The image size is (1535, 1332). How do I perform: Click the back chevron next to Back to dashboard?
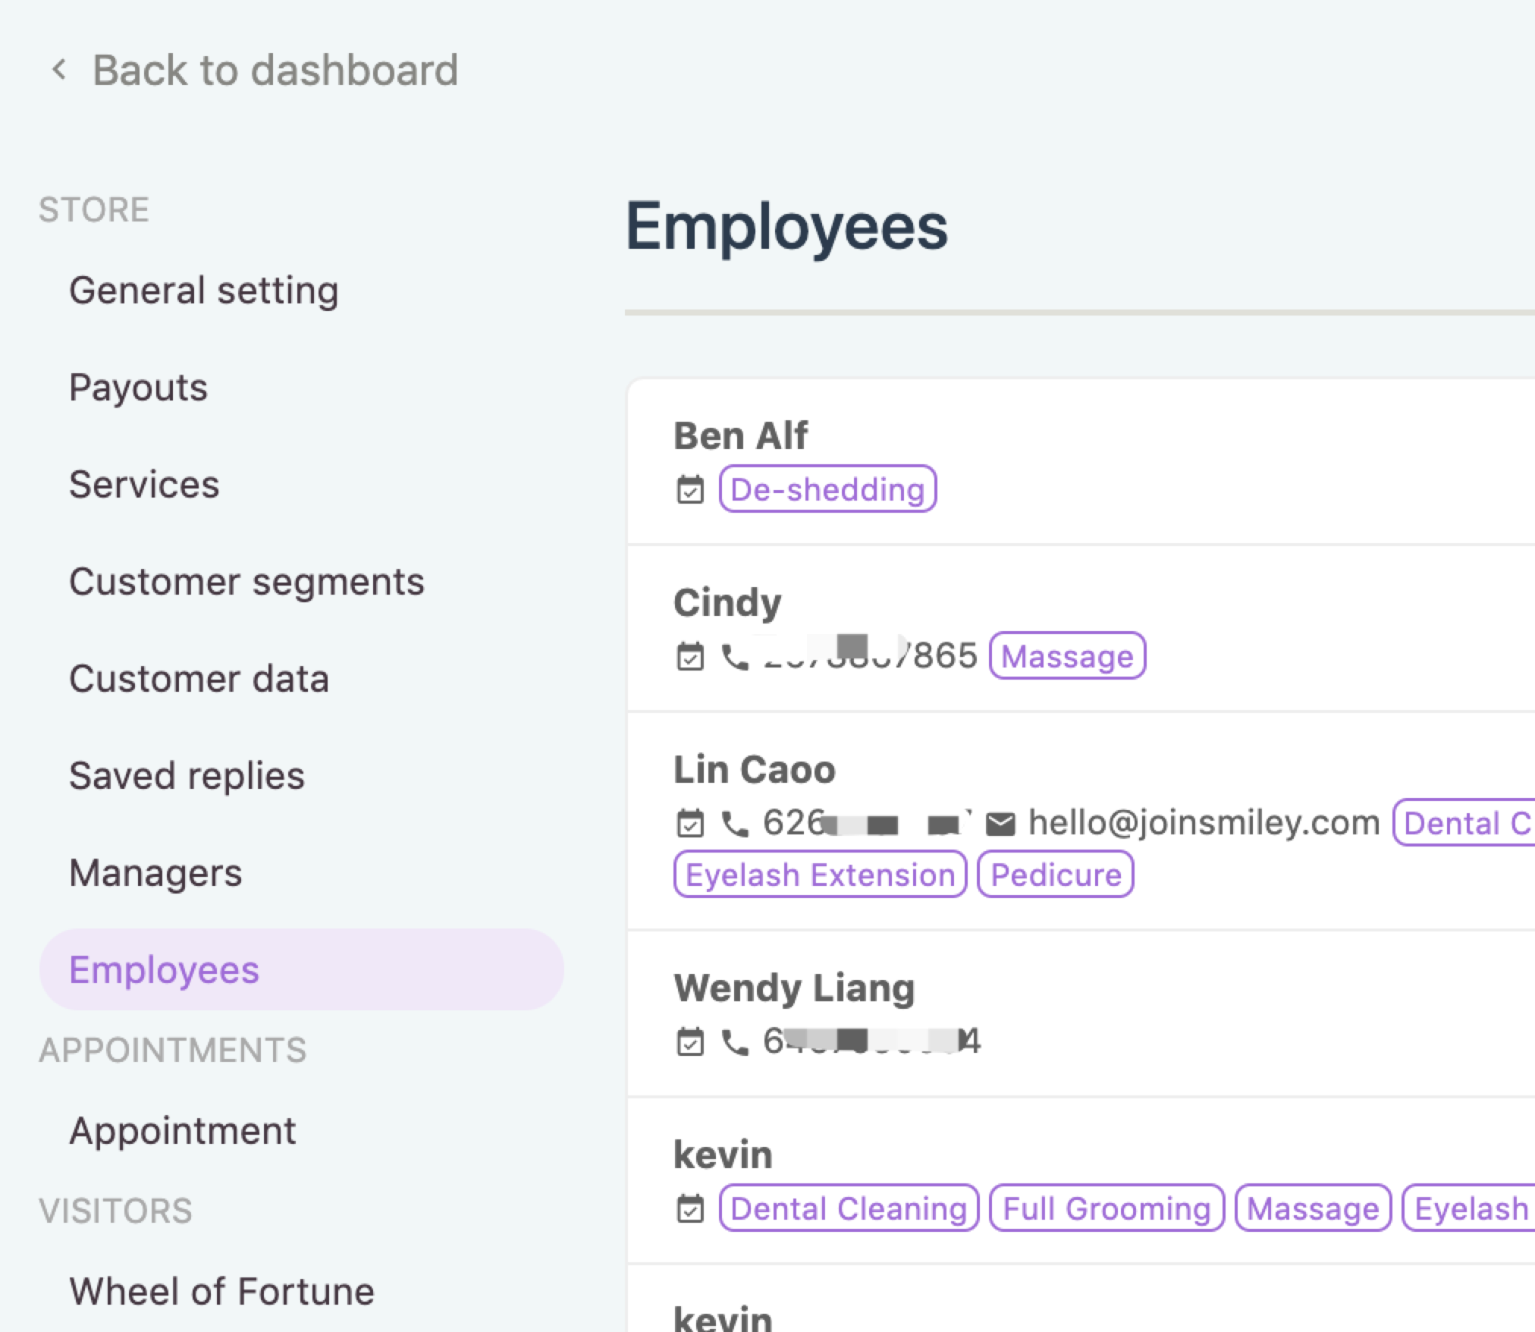58,70
